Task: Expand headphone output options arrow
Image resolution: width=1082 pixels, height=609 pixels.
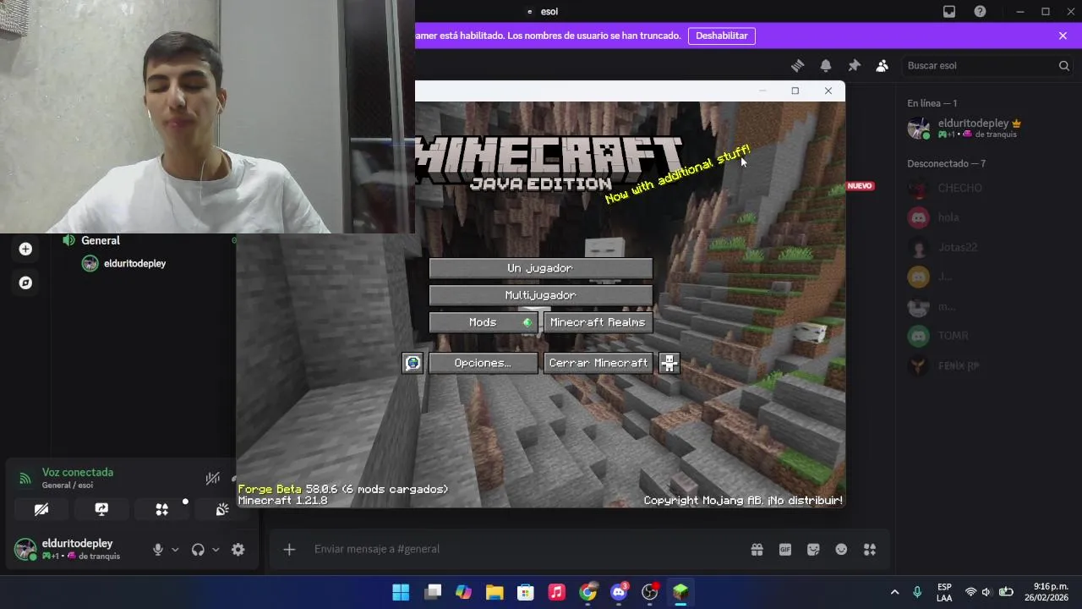Action: click(216, 549)
